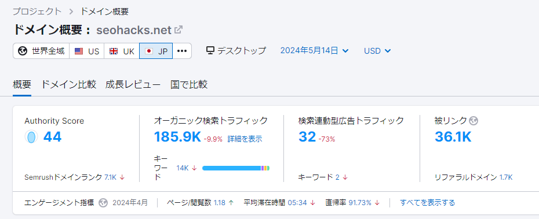
Task: Click the 2024年4月 engagement date text
Action: pos(130,203)
